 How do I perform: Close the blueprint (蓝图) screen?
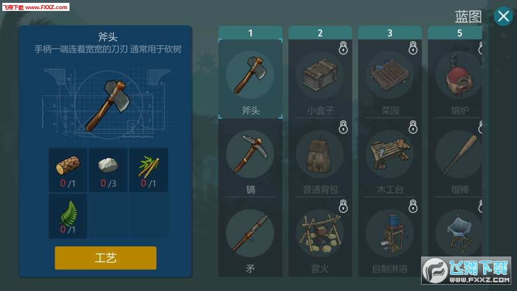(503, 16)
